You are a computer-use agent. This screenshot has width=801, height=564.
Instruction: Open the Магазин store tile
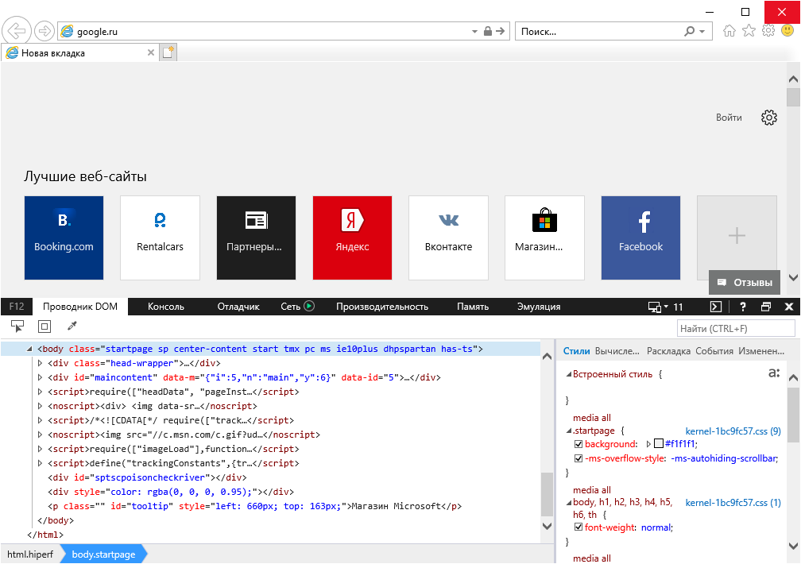(x=544, y=238)
